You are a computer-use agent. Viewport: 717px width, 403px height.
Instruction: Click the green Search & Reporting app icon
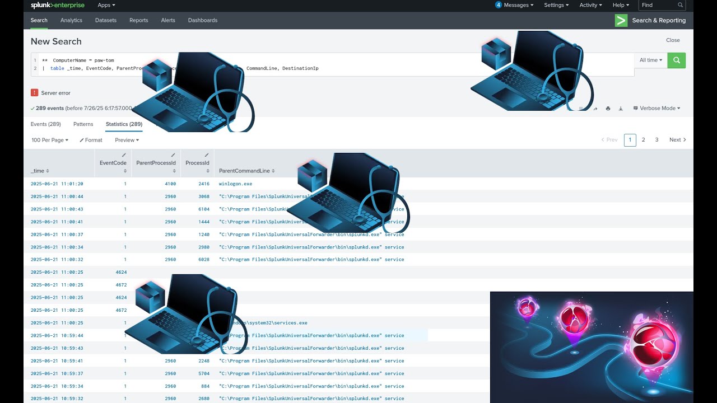[x=621, y=20]
